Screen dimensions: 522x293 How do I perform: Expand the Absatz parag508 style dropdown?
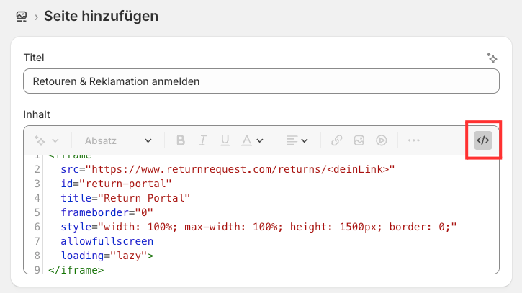pyautogui.click(x=118, y=140)
